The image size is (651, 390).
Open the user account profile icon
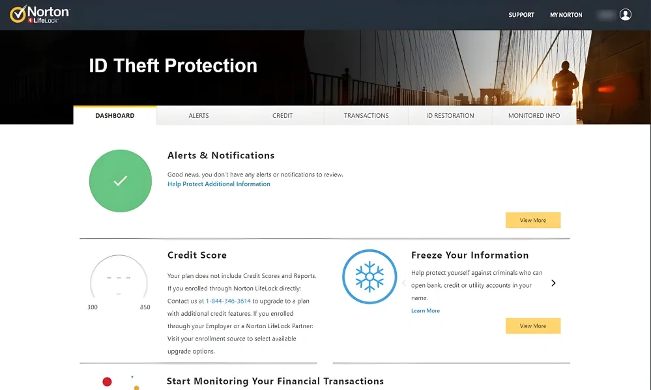click(x=625, y=15)
